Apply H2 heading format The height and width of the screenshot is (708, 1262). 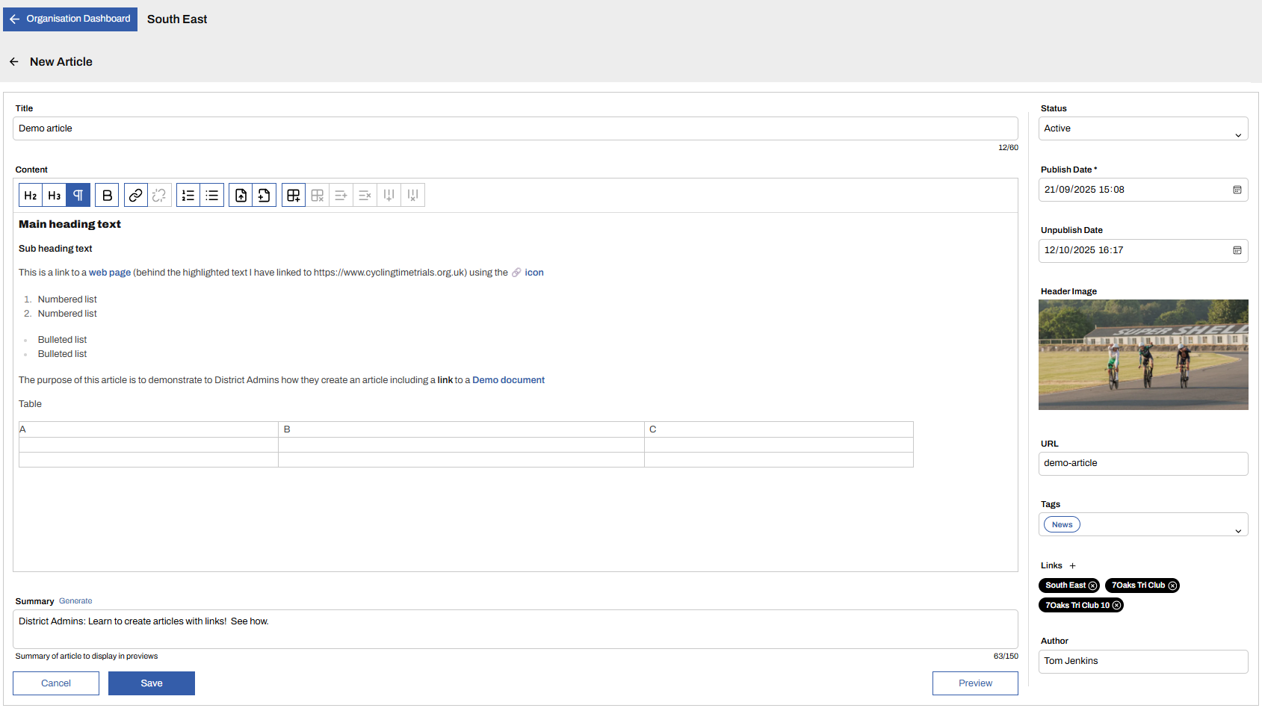[x=31, y=196]
